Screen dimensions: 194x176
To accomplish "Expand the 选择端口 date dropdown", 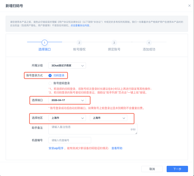I will pos(67,100).
